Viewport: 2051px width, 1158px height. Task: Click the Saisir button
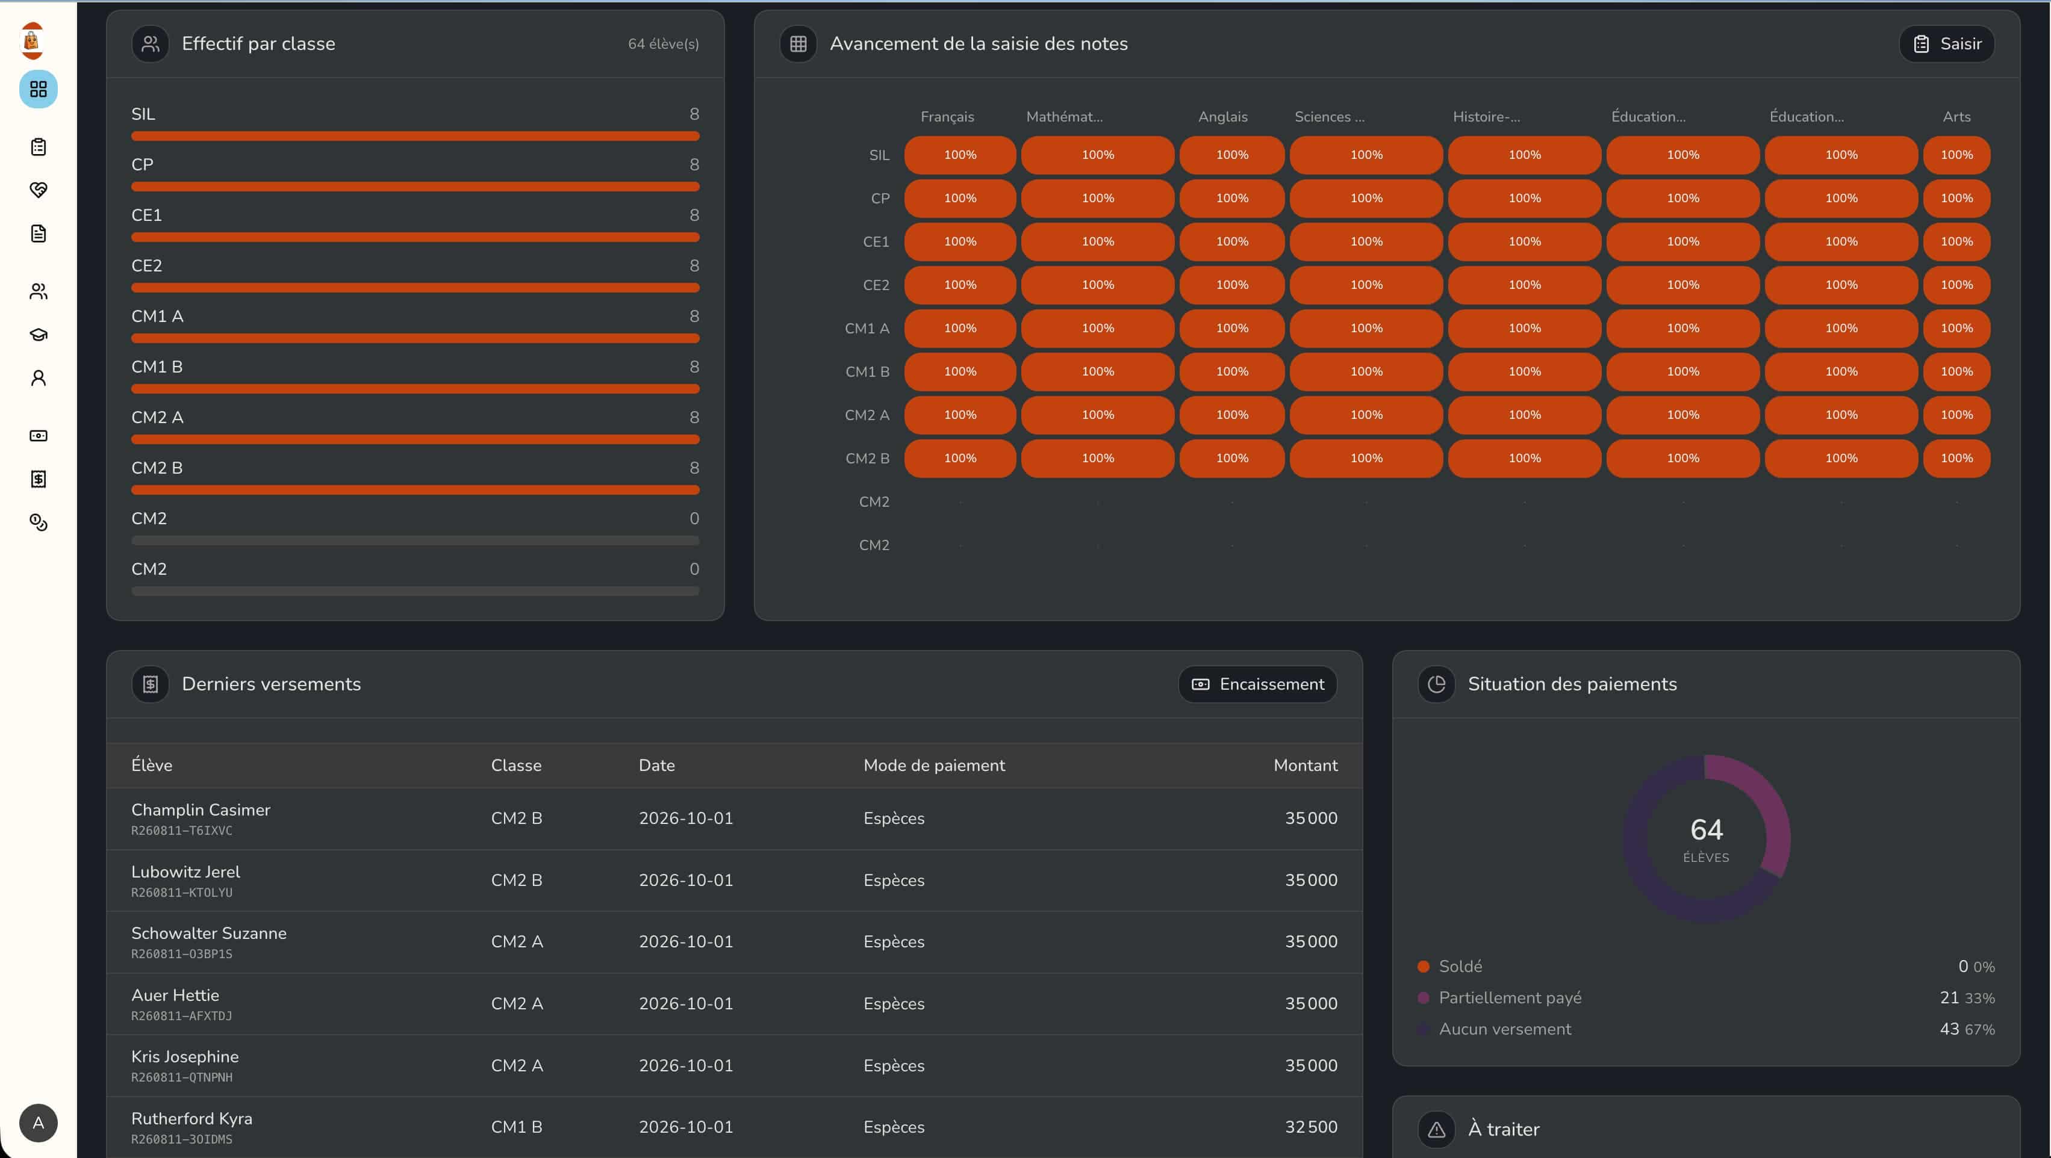(1947, 44)
